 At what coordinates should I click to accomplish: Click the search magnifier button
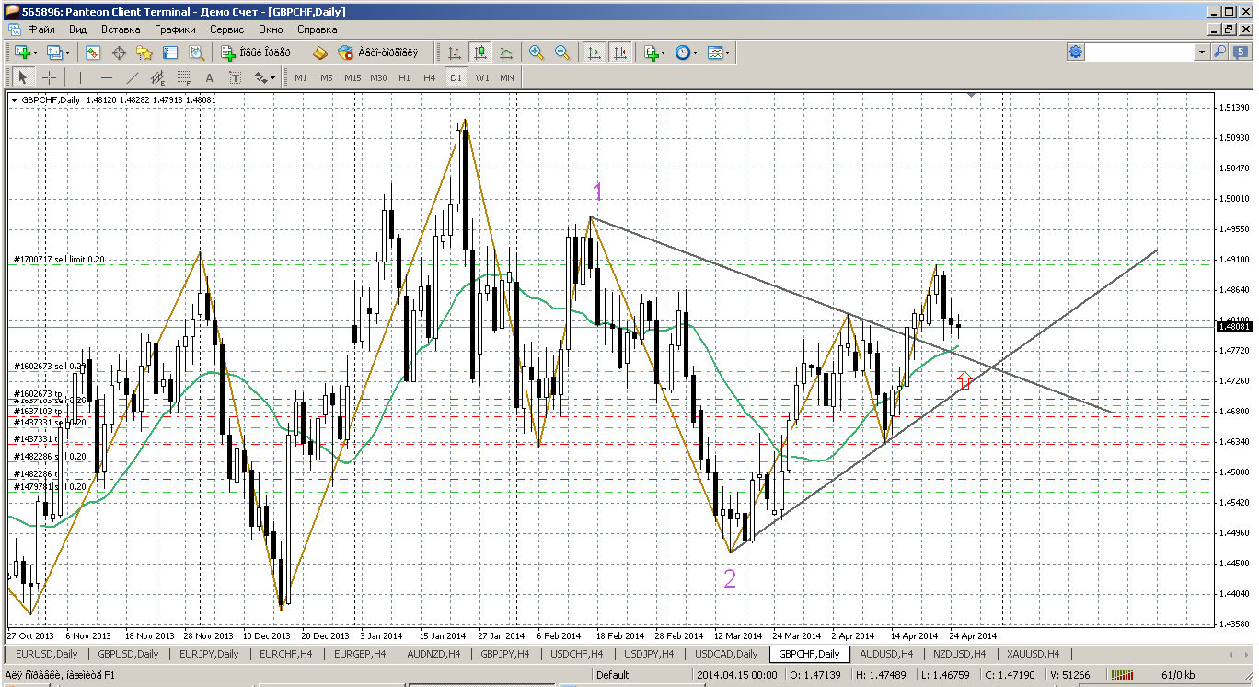coord(1221,52)
